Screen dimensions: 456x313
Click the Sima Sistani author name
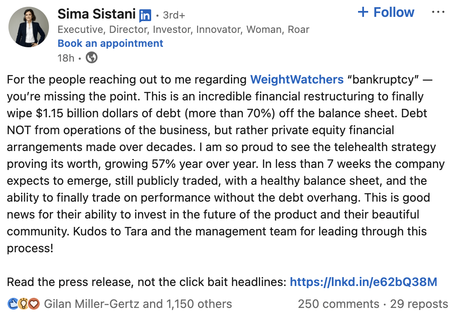click(x=97, y=14)
